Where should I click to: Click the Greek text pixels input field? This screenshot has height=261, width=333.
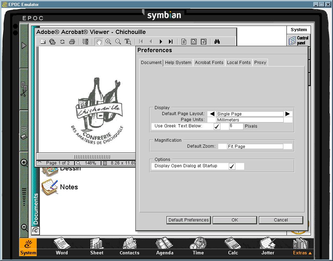(236, 126)
